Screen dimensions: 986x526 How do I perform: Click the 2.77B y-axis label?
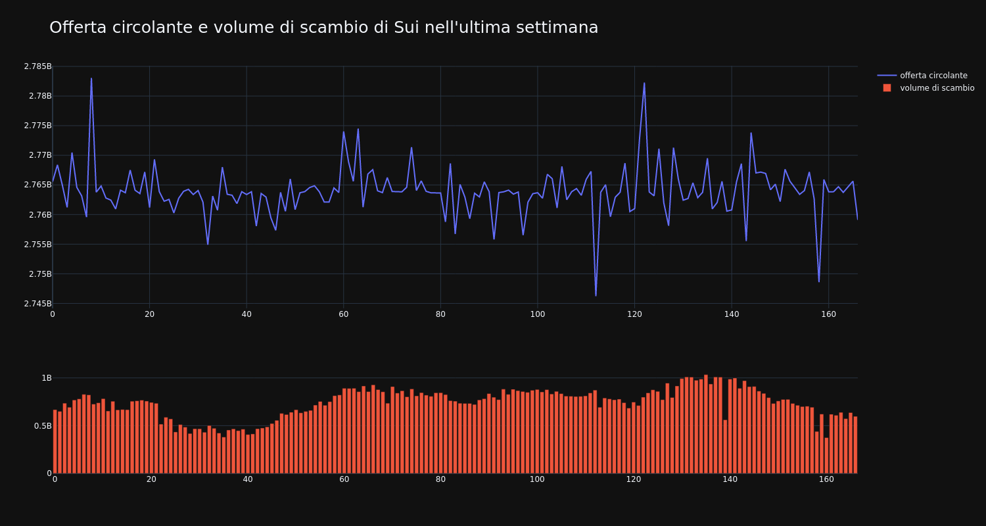39,155
